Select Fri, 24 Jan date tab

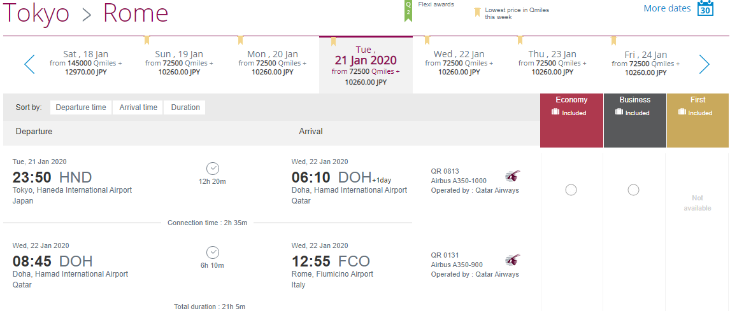[x=646, y=64]
